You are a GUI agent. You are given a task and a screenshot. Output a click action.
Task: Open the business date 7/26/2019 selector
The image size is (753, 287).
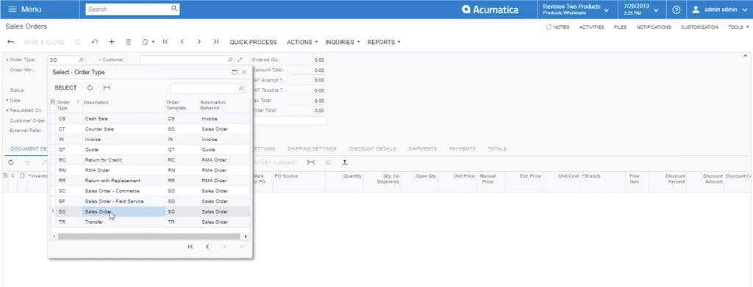641,10
